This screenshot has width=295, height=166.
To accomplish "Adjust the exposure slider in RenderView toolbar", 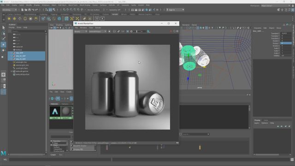I will (137, 31).
